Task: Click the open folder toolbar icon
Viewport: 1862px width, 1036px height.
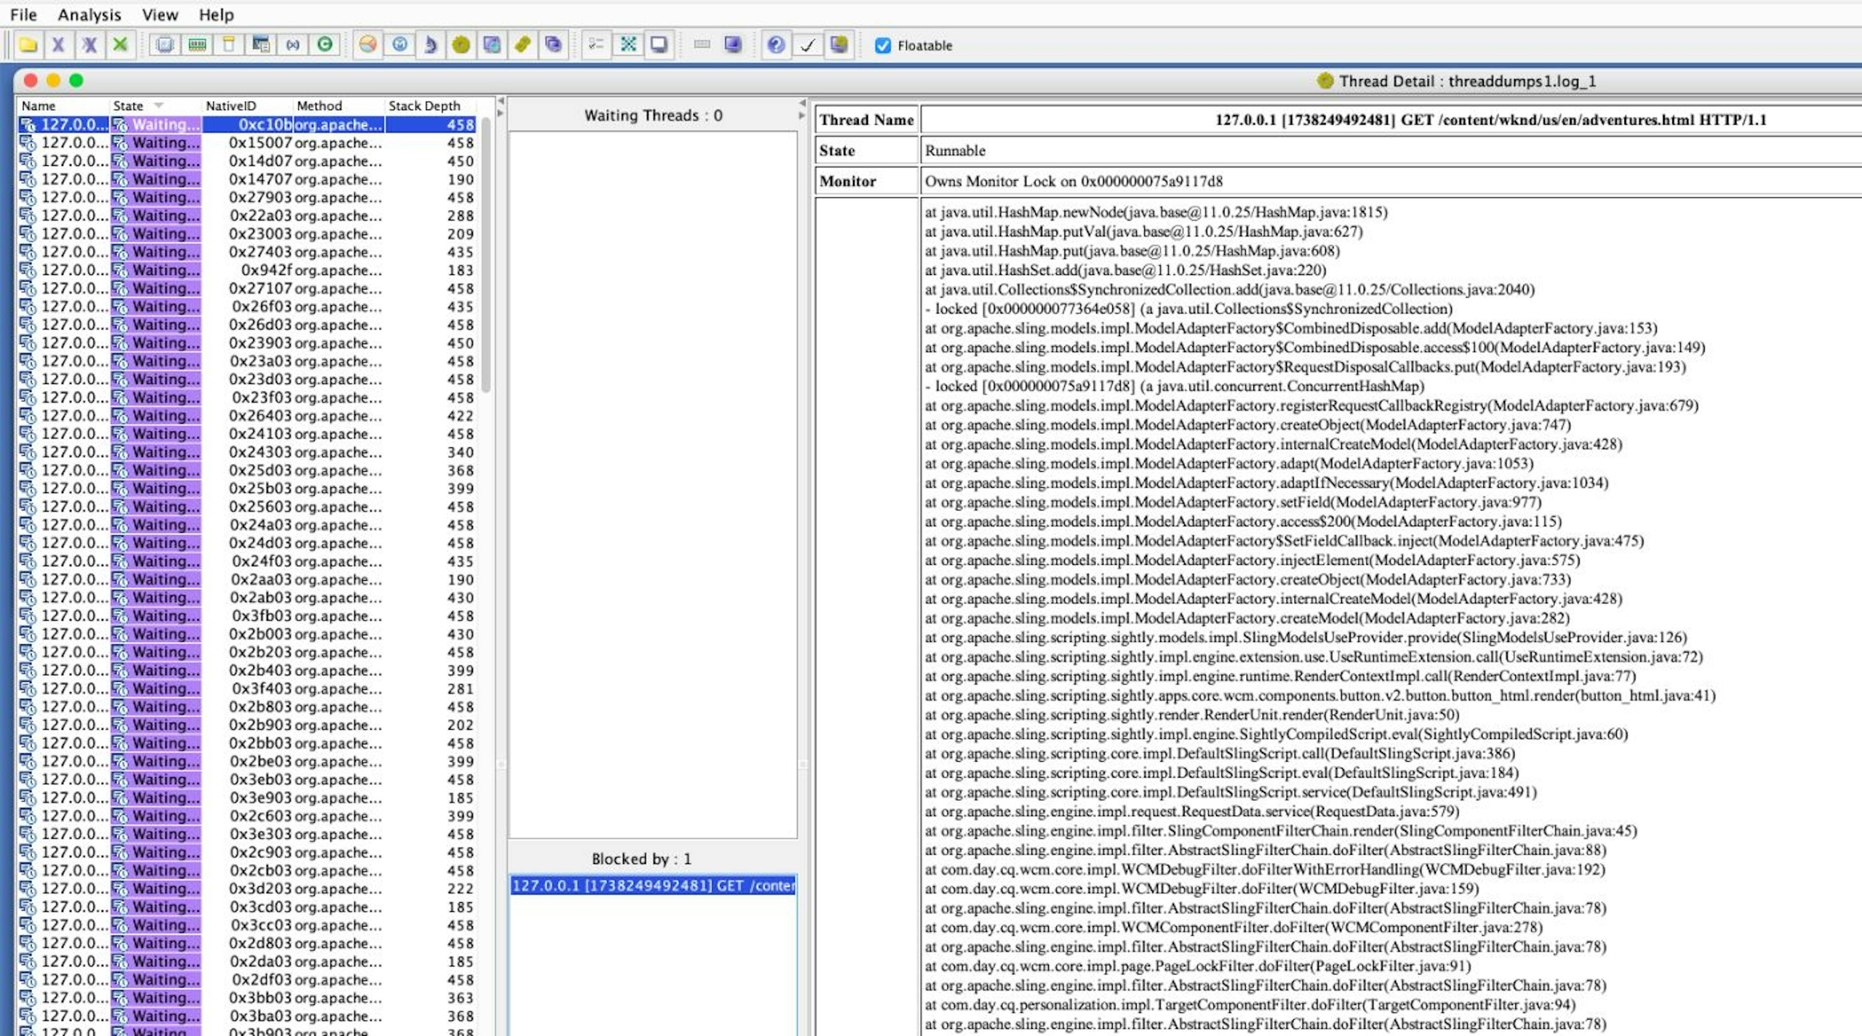Action: point(28,45)
